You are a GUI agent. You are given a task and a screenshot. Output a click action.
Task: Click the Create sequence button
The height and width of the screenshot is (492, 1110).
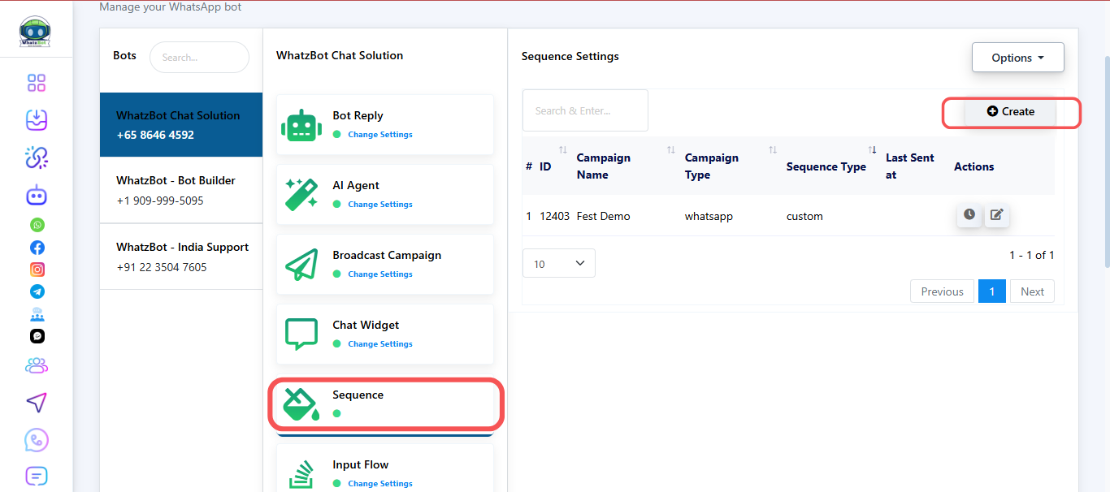tap(1010, 112)
